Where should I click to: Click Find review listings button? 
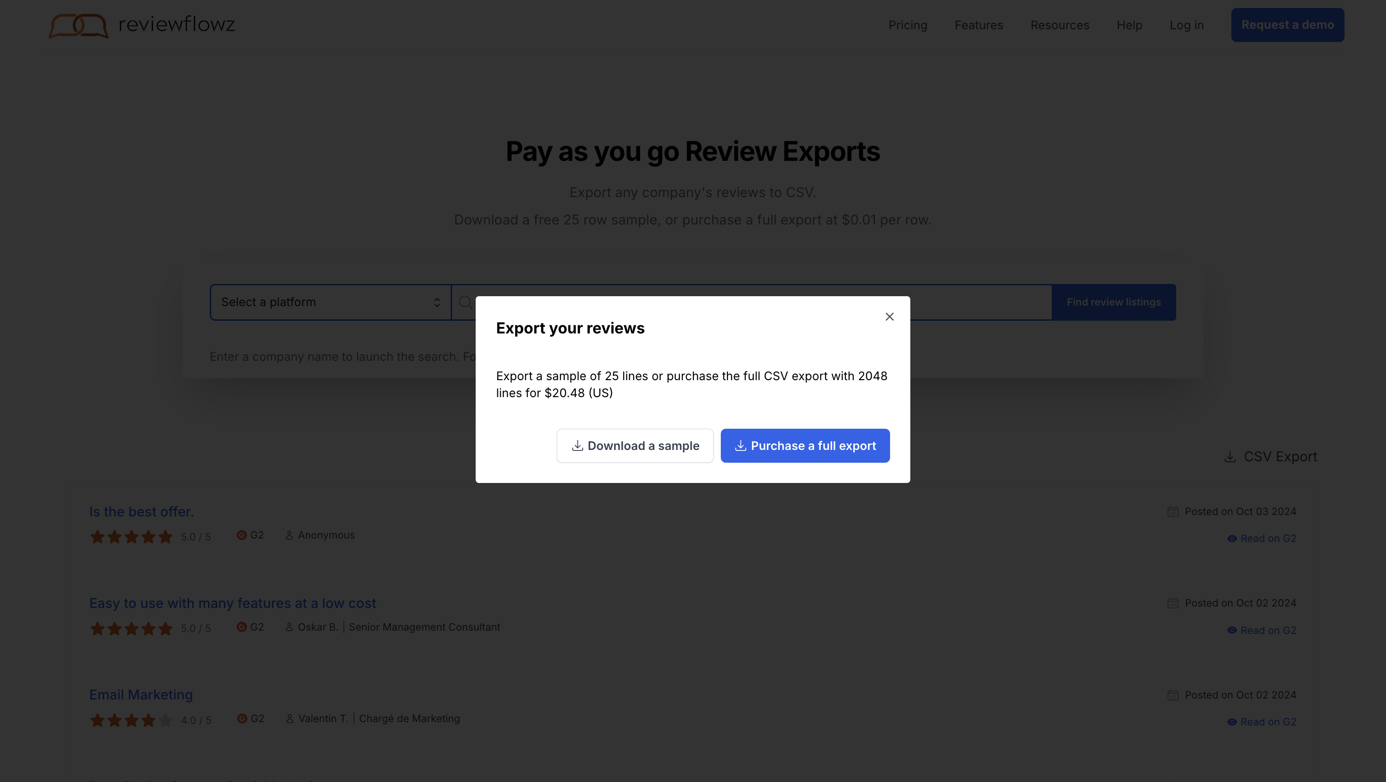pos(1114,302)
